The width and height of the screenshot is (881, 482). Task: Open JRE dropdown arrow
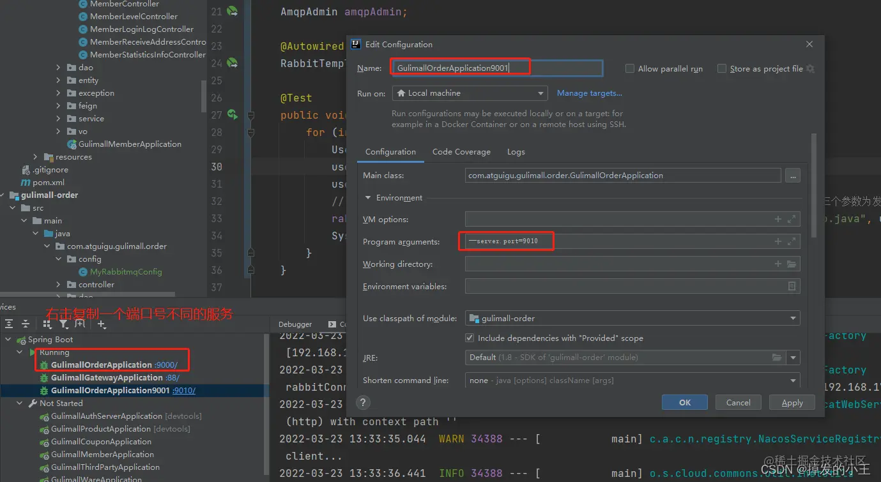click(x=793, y=358)
